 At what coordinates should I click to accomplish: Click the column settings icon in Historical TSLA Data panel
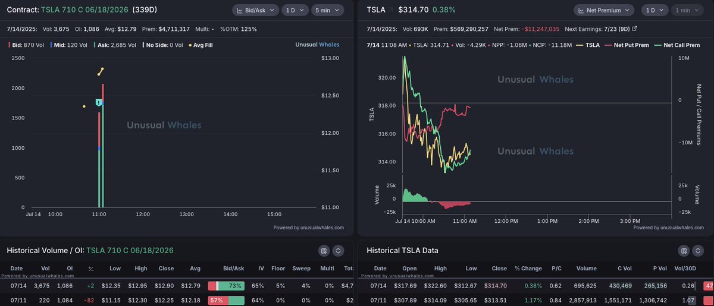tap(684, 251)
